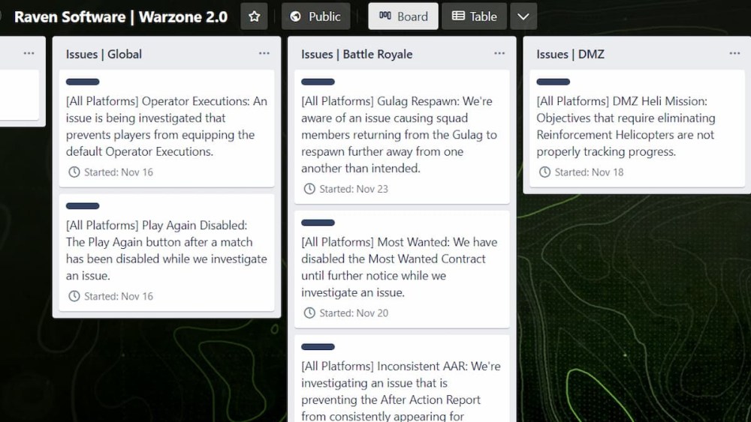
Task: Open the Gulag Respawn issue card
Action: pos(401,135)
